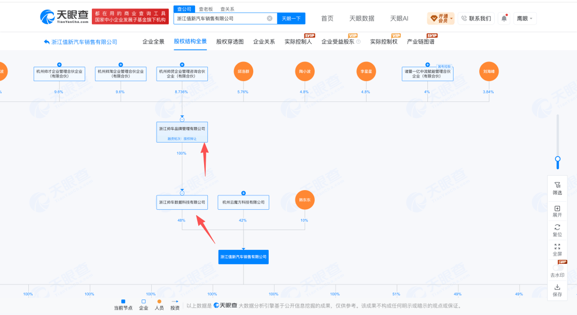Open the 企业全景 tab
This screenshot has width=577, height=315.
(153, 42)
